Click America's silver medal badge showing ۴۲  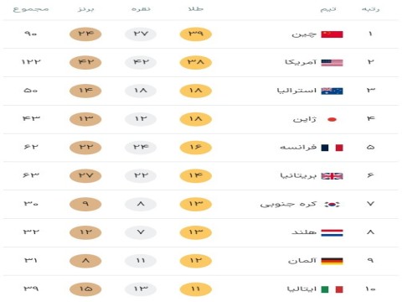(x=141, y=62)
